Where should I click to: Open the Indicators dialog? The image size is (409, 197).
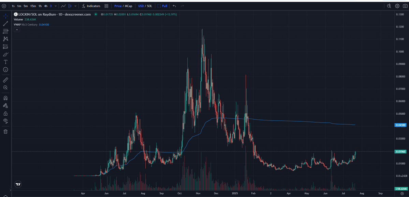click(x=91, y=6)
